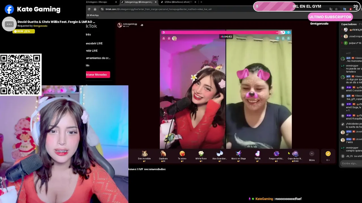Click the Gmtgonzalo latest subscriber name
362x203 pixels.
click(319, 24)
